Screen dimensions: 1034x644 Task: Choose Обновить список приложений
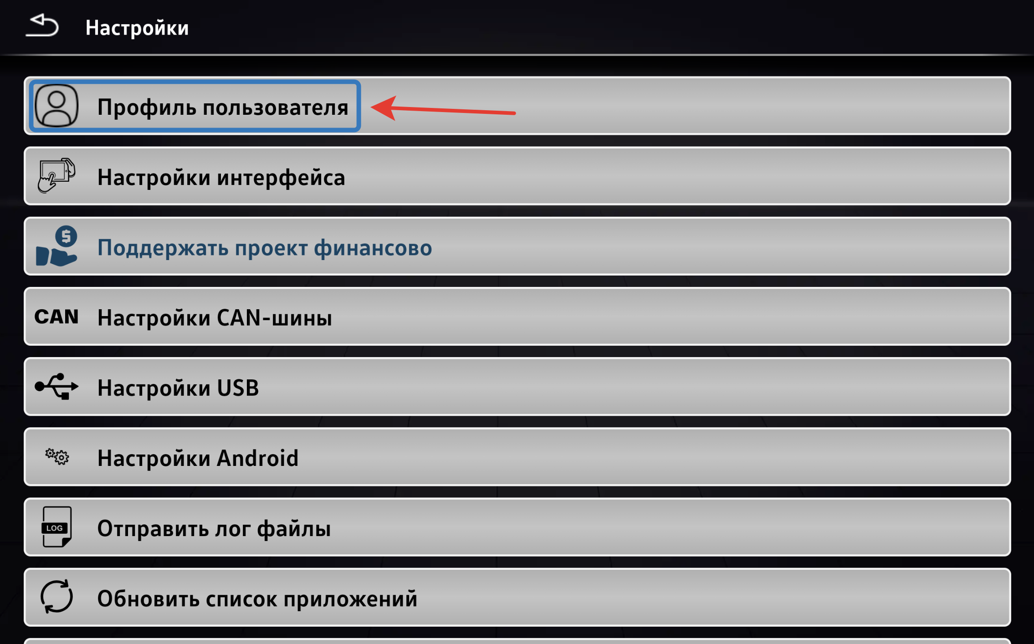pyautogui.click(x=517, y=597)
